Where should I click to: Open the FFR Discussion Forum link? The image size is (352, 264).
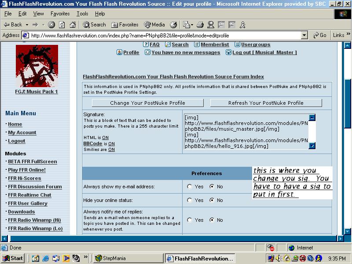coord(35,187)
